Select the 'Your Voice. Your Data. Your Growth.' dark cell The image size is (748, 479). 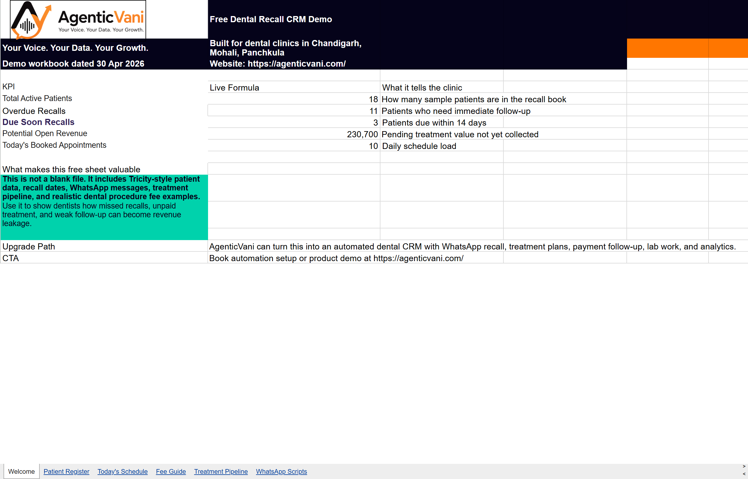(x=104, y=48)
